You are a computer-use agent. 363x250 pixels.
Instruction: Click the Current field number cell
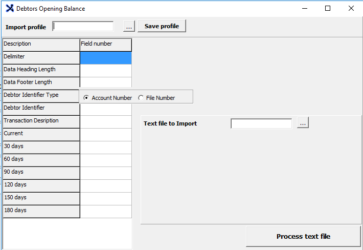coord(106,135)
